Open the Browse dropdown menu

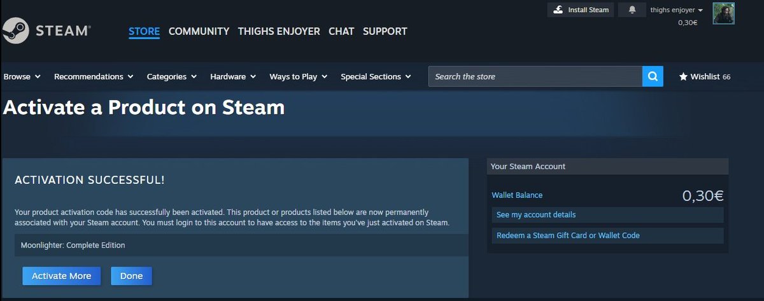click(x=22, y=76)
